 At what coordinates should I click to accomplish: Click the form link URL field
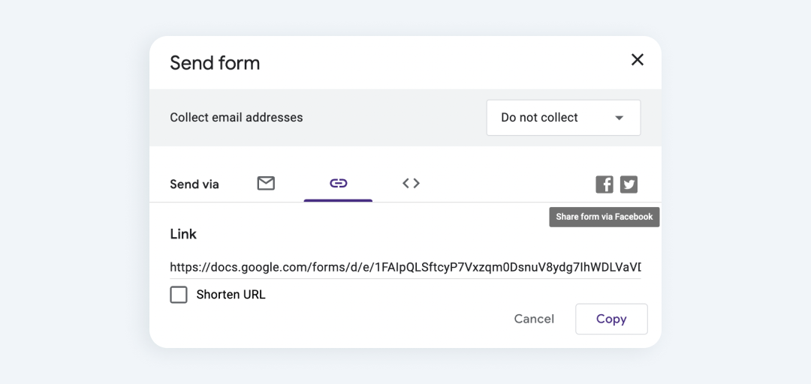[405, 267]
